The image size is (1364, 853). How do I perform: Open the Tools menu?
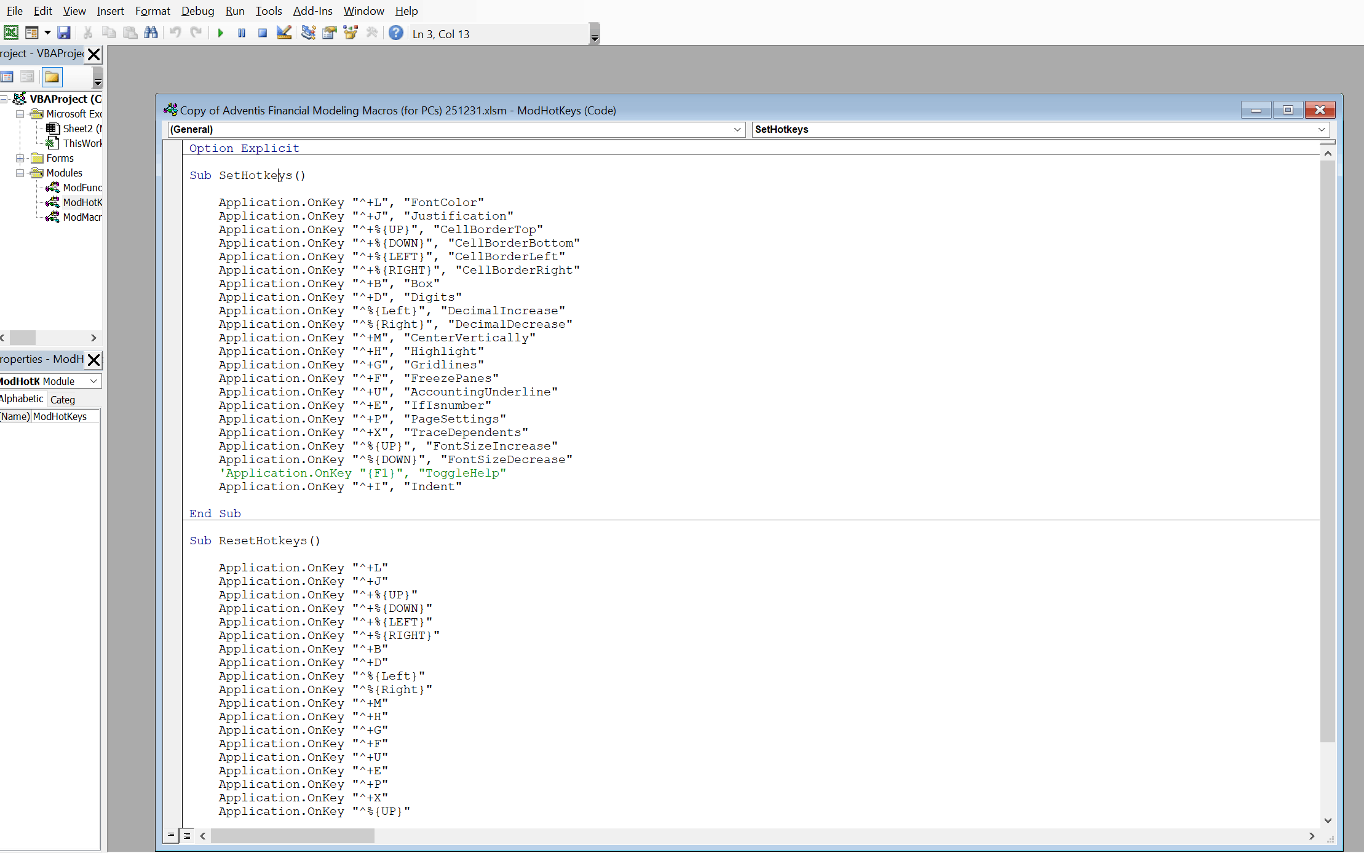(268, 10)
